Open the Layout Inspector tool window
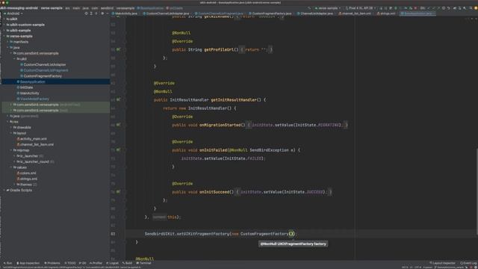The image size is (478, 269). click(x=442, y=263)
